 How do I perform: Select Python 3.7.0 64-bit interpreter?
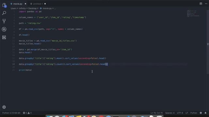tap(11, 113)
